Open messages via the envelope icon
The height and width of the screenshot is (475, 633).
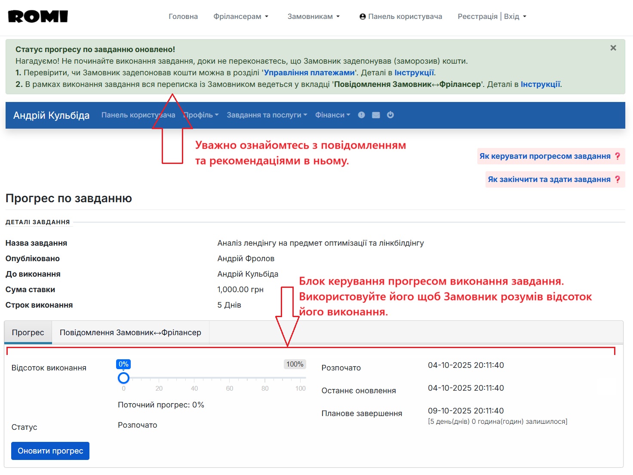(376, 115)
